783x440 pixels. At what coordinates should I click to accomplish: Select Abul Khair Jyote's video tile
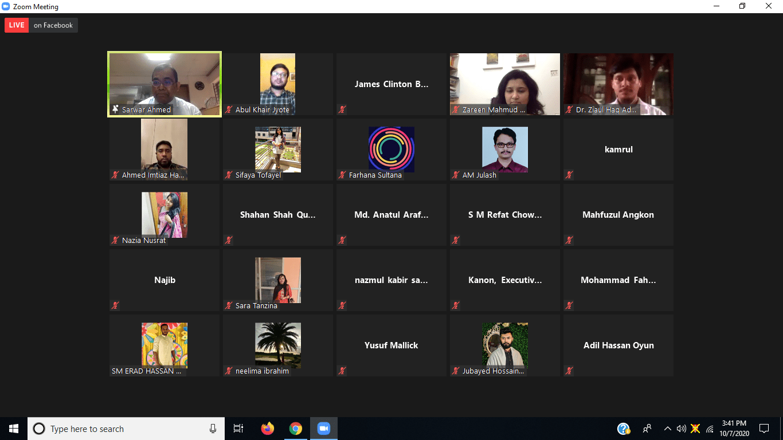(278, 84)
